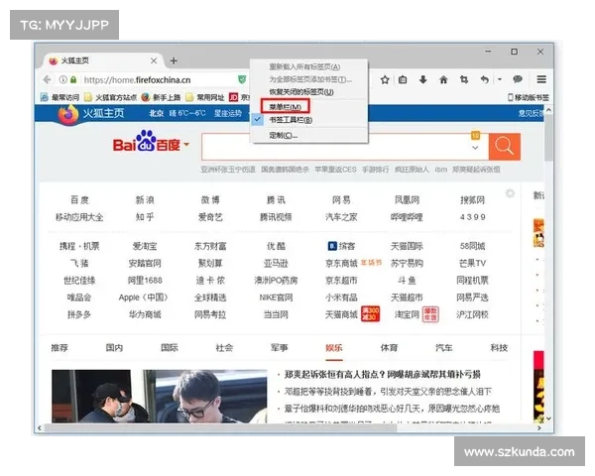Open a new tab with plus button
The height and width of the screenshot is (476, 595).
[x=174, y=60]
